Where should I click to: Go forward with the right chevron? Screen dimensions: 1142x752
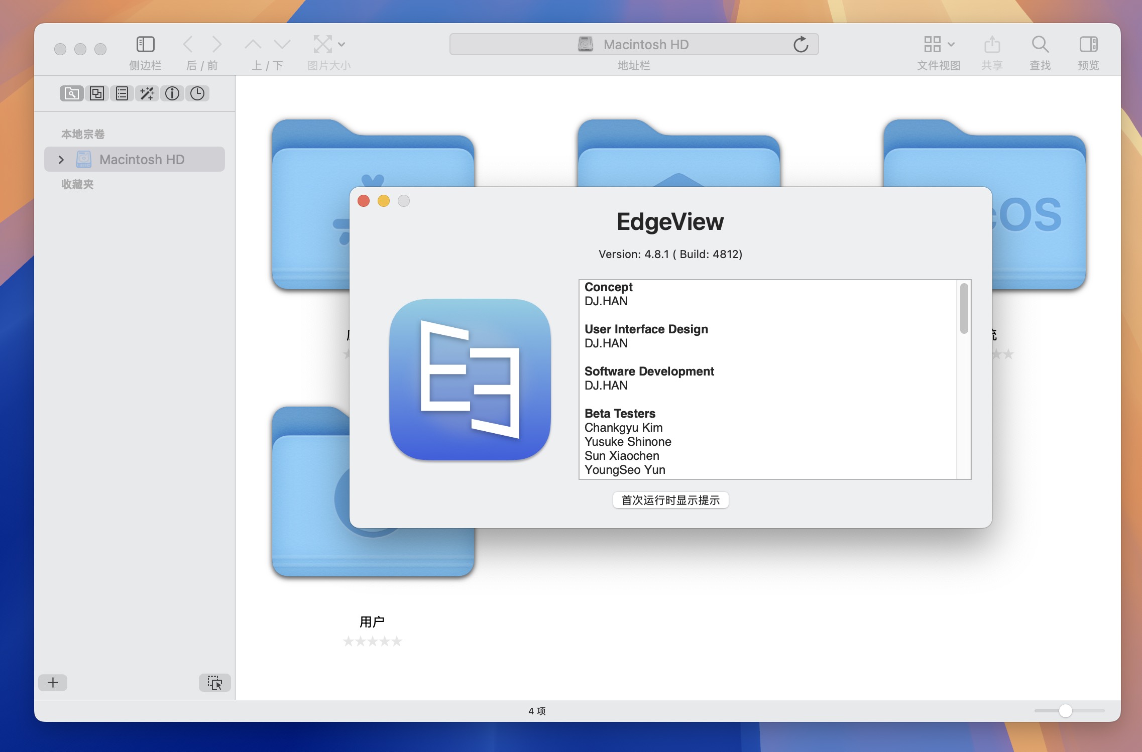(216, 44)
